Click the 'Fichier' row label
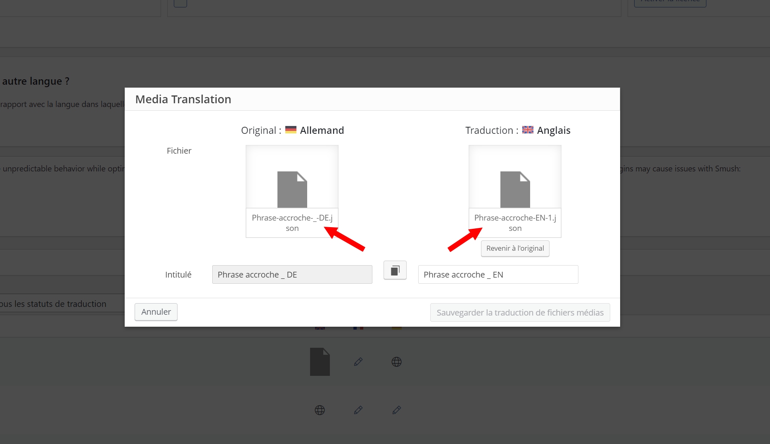The height and width of the screenshot is (444, 770). point(179,151)
